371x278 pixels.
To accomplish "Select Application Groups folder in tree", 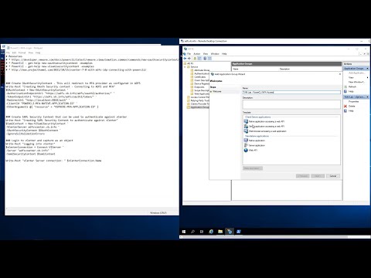I will pos(198,107).
